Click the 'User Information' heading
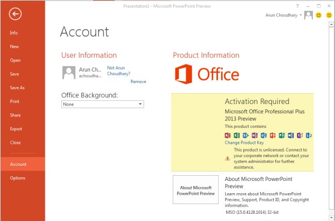The height and width of the screenshot is (221, 335). [x=89, y=55]
